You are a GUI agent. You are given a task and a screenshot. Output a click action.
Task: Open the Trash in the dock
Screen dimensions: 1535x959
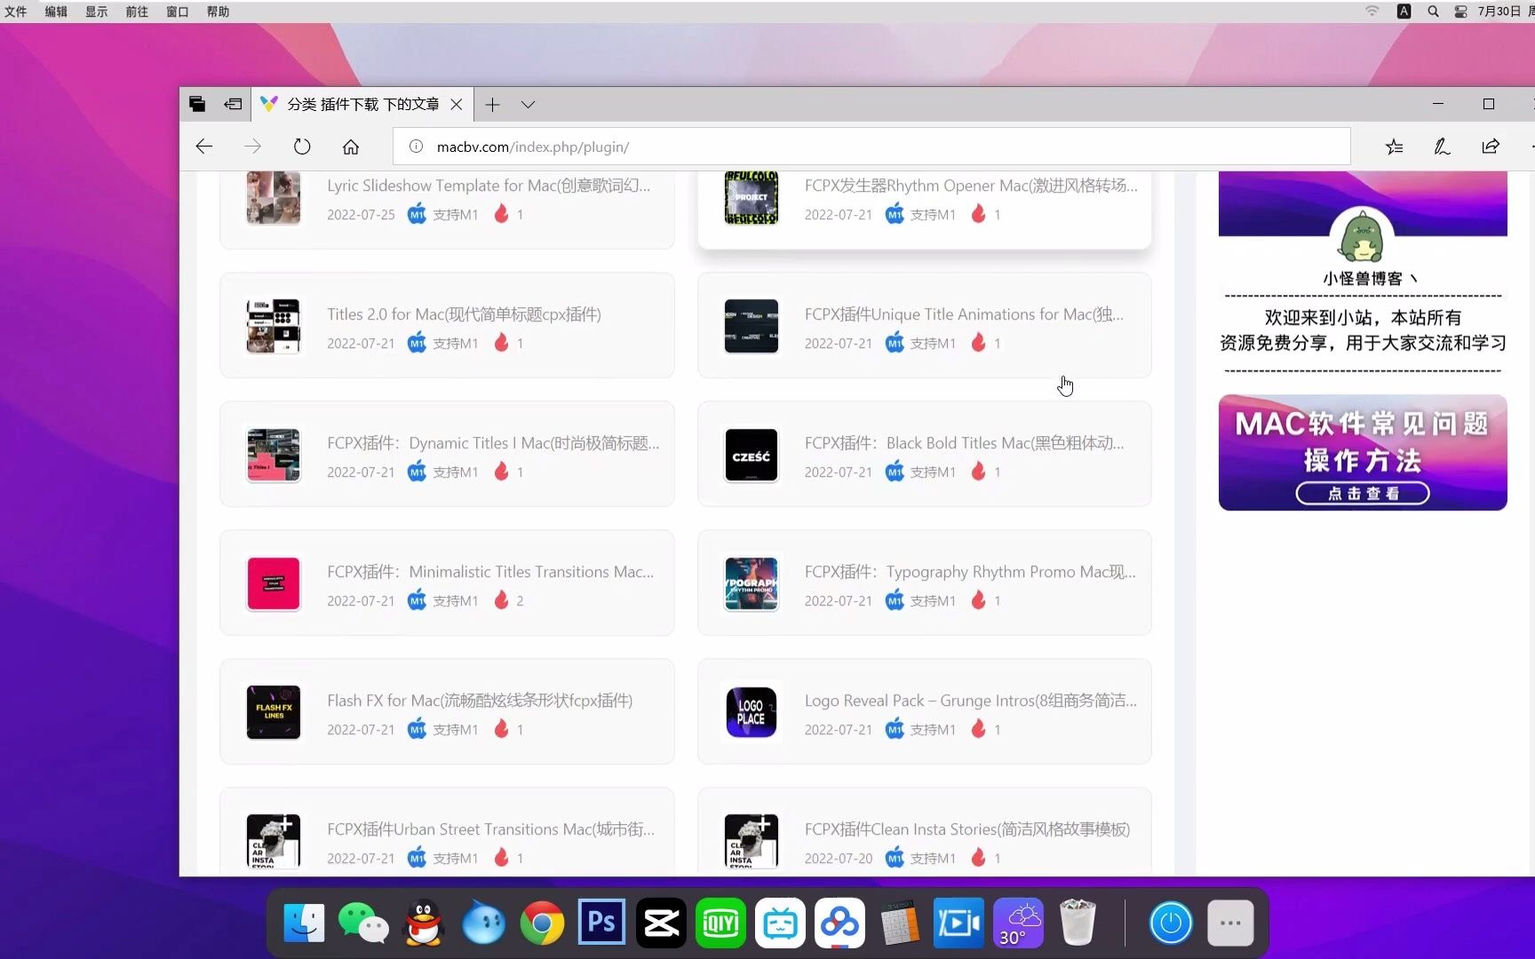pos(1078,923)
